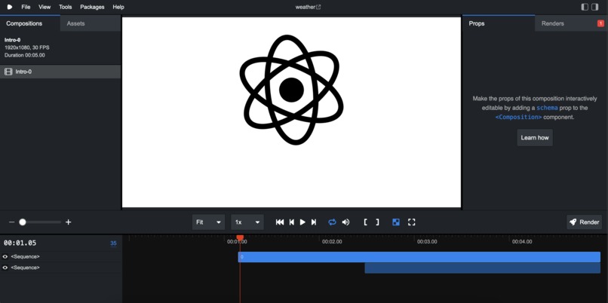The height and width of the screenshot is (303, 608).
Task: Switch to the Assets tab
Action: tap(91, 23)
